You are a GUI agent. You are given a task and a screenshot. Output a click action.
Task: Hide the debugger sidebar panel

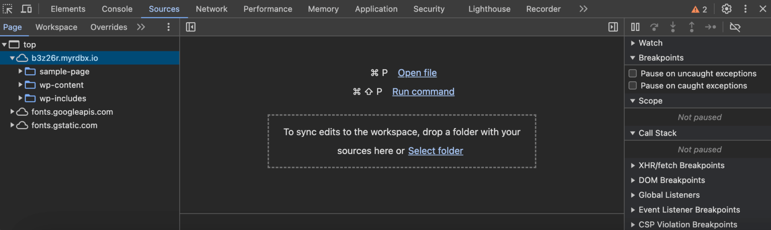613,27
